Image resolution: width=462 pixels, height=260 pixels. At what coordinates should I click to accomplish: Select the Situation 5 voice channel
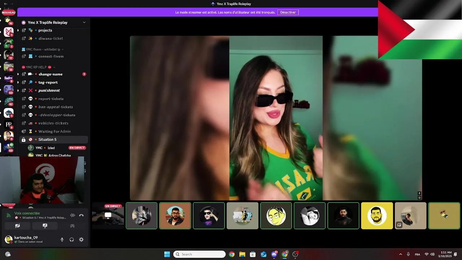coord(53,139)
